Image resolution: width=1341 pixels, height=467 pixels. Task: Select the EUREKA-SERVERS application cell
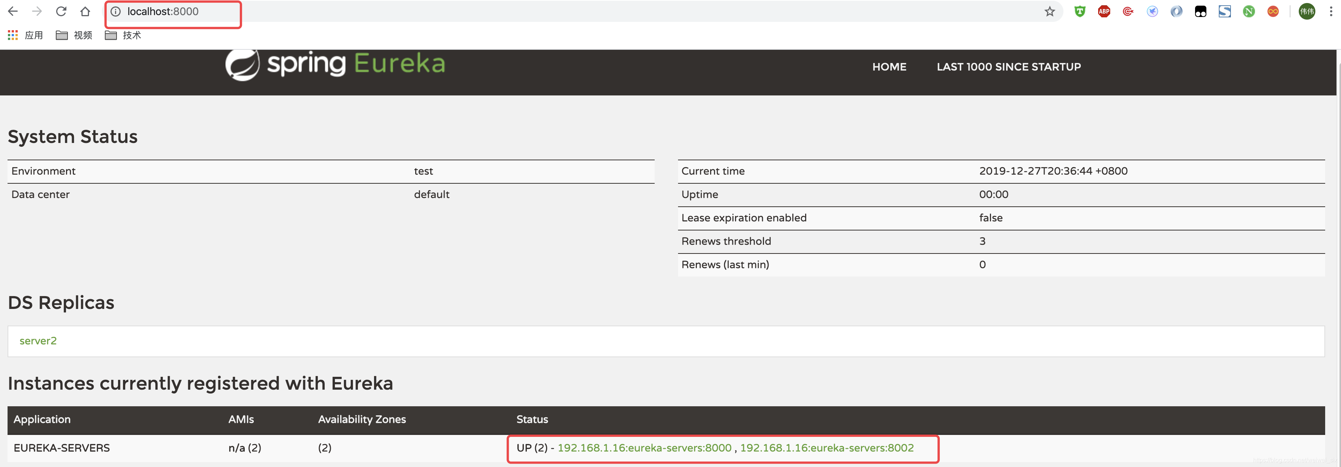coord(61,448)
